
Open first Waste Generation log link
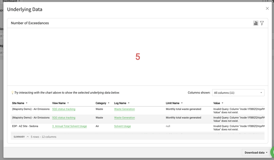124,109
